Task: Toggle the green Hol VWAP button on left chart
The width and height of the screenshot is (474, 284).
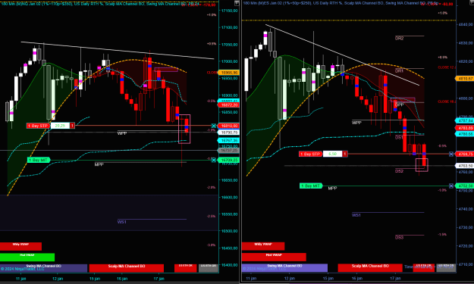Action: coord(27,257)
